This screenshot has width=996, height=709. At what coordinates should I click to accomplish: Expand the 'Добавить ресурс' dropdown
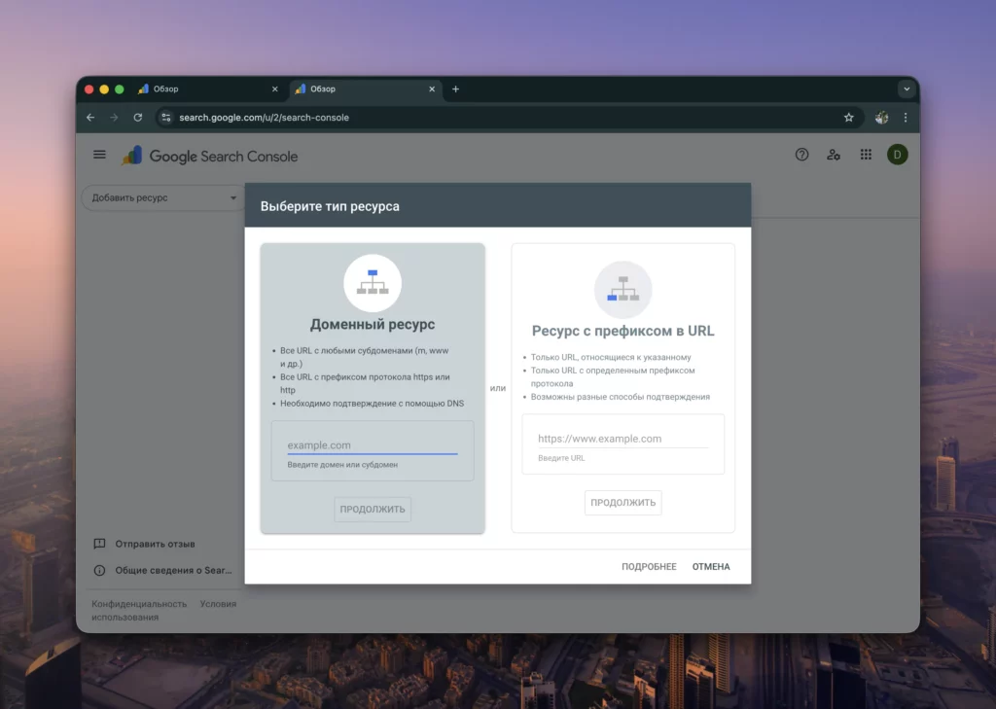(x=163, y=197)
